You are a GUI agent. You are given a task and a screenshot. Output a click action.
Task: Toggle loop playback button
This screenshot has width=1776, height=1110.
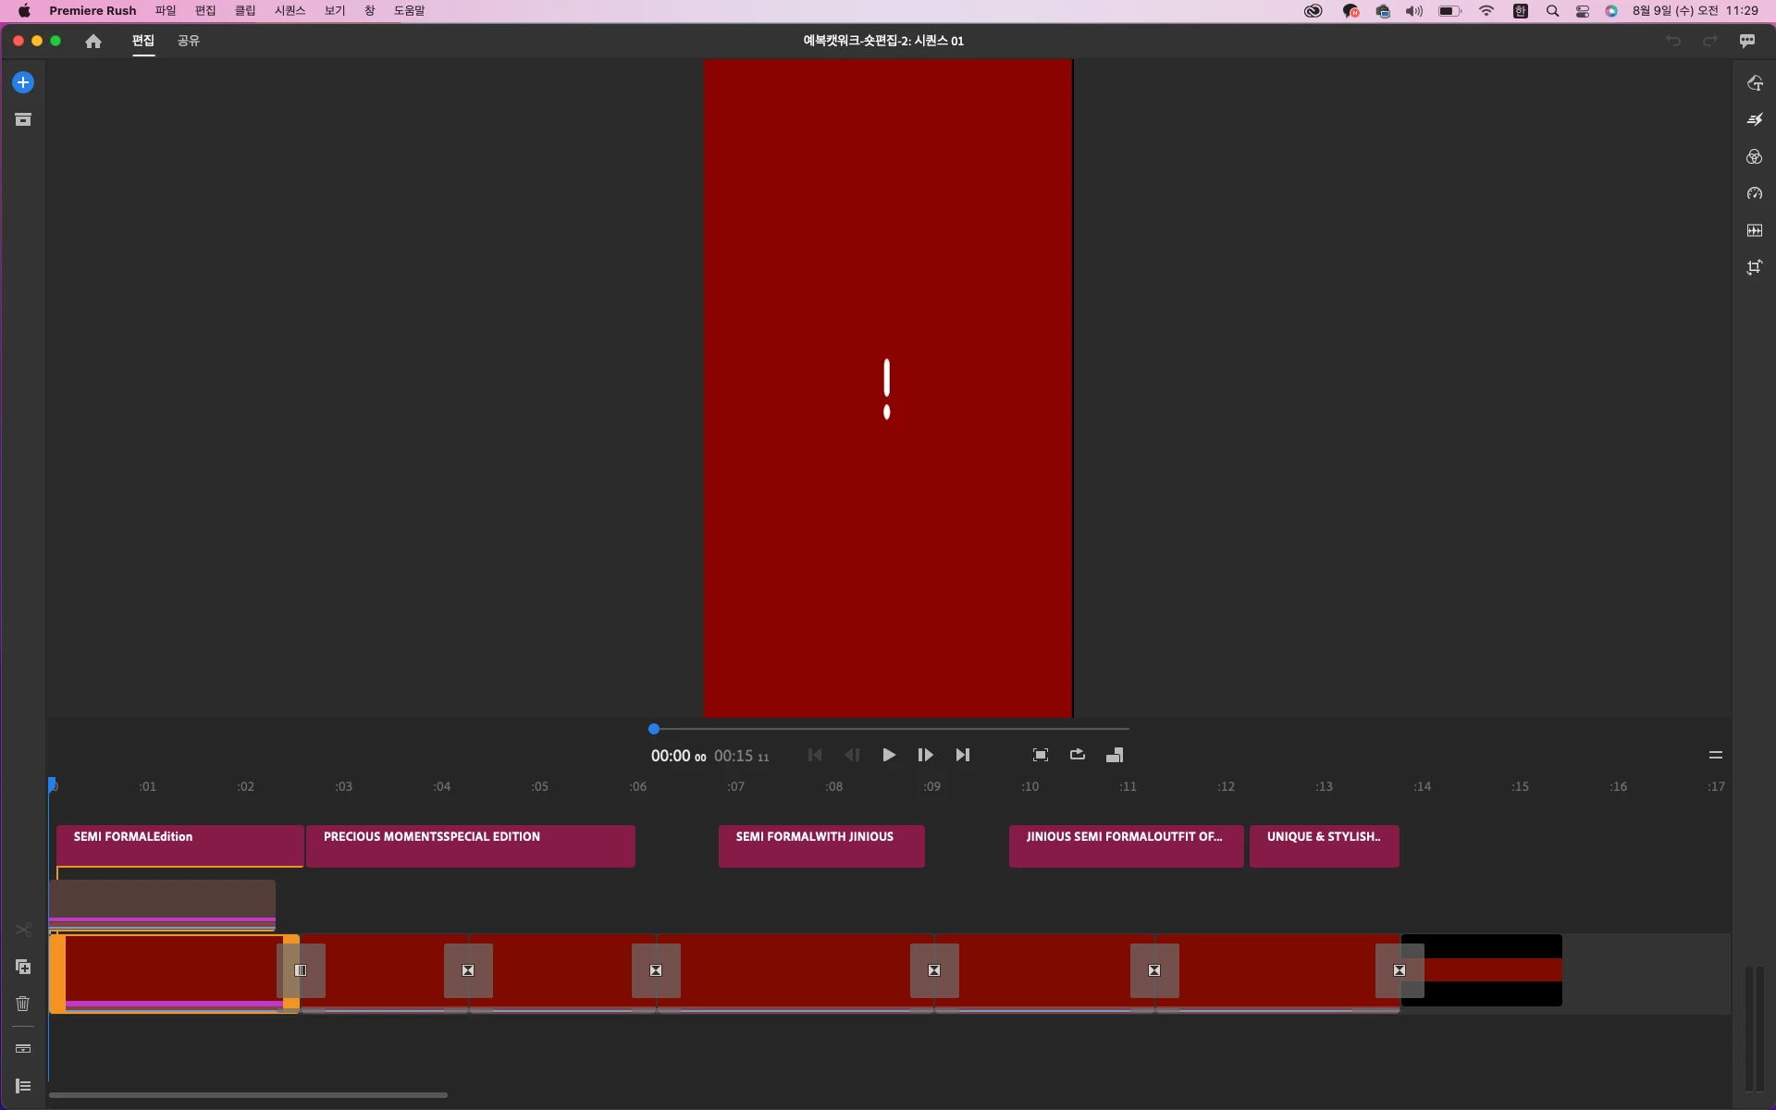[1078, 755]
